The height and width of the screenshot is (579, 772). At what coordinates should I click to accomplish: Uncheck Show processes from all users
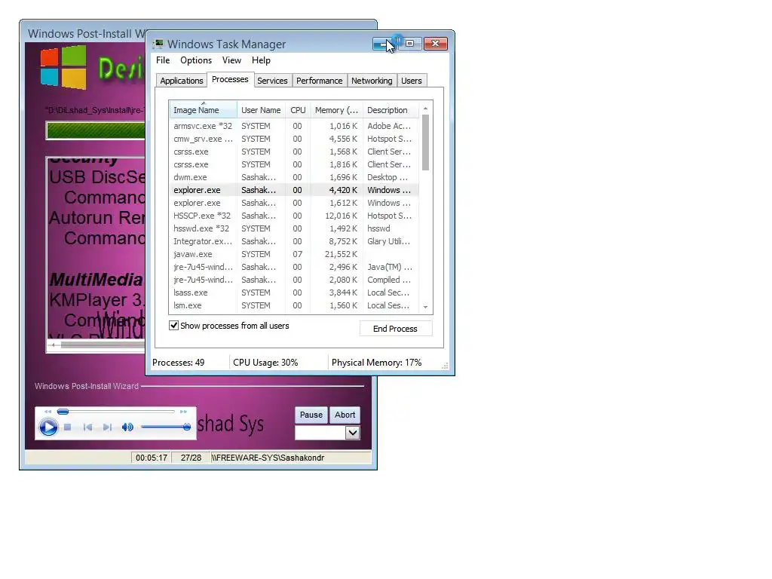click(174, 326)
